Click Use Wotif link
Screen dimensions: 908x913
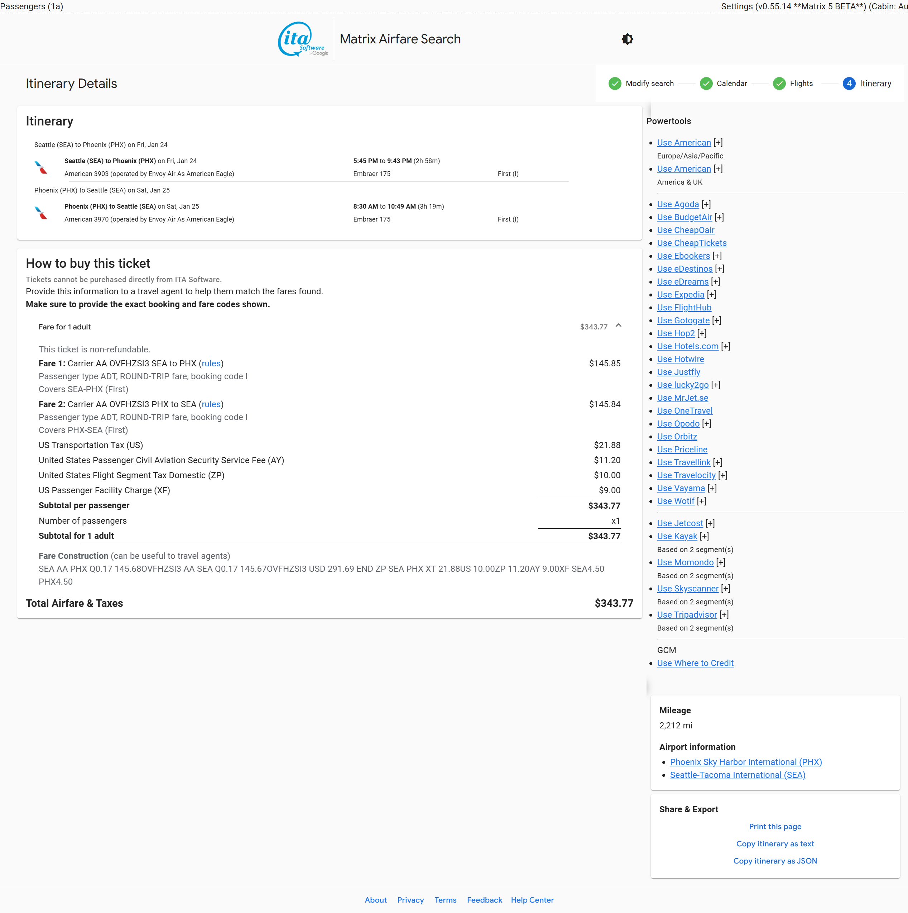click(676, 501)
